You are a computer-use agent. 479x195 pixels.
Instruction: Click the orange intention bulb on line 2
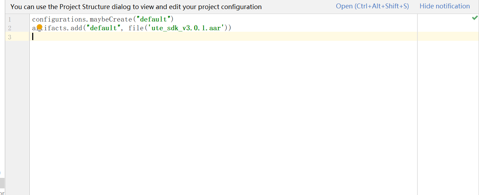point(40,27)
